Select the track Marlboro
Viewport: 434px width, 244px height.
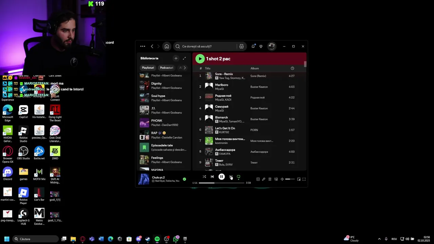pyautogui.click(x=221, y=85)
